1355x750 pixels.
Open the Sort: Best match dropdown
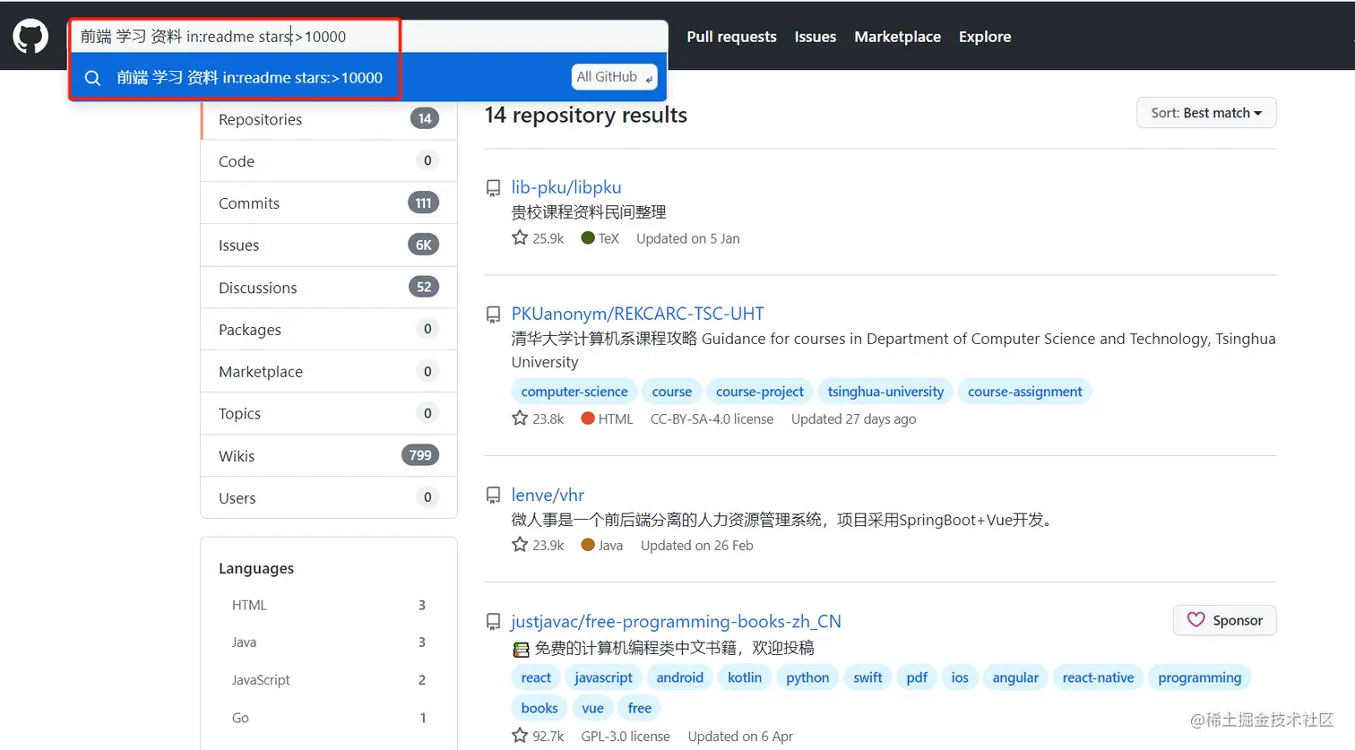(1206, 113)
